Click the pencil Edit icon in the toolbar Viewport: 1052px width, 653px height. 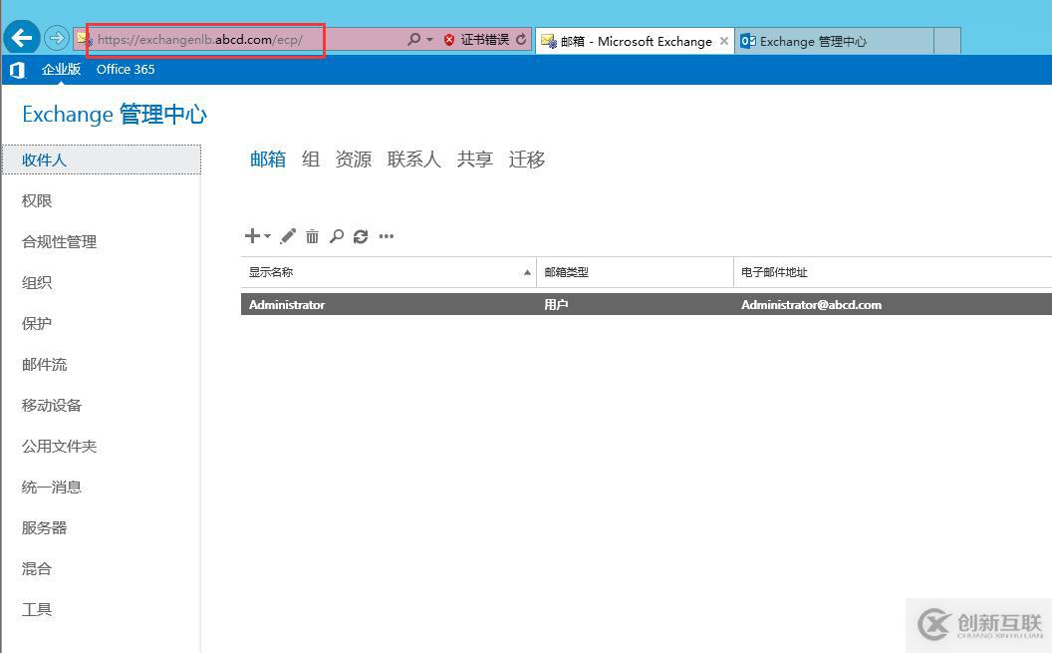287,236
